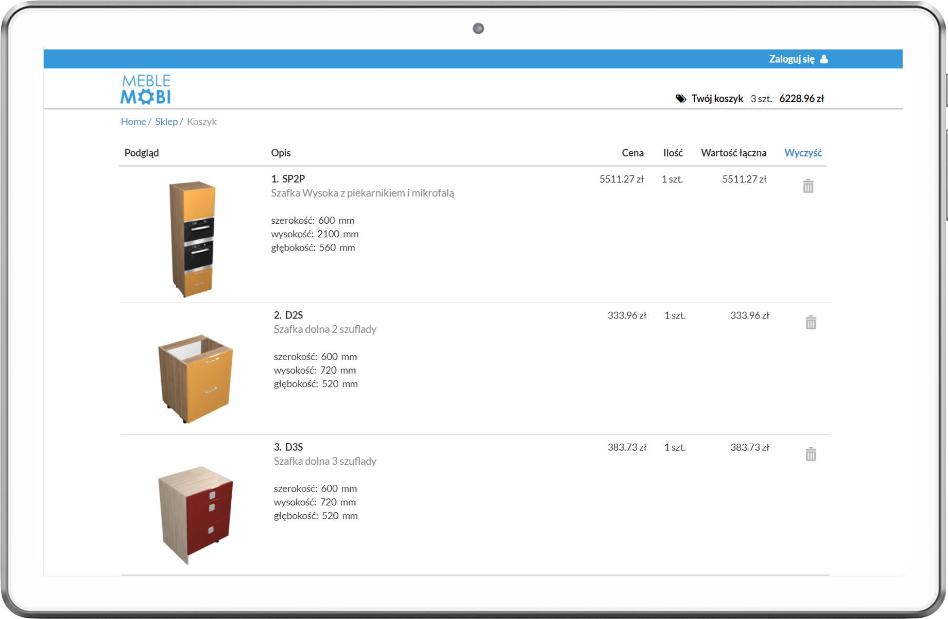The width and height of the screenshot is (948, 619).
Task: Click the 3. D3S product title
Action: [288, 447]
